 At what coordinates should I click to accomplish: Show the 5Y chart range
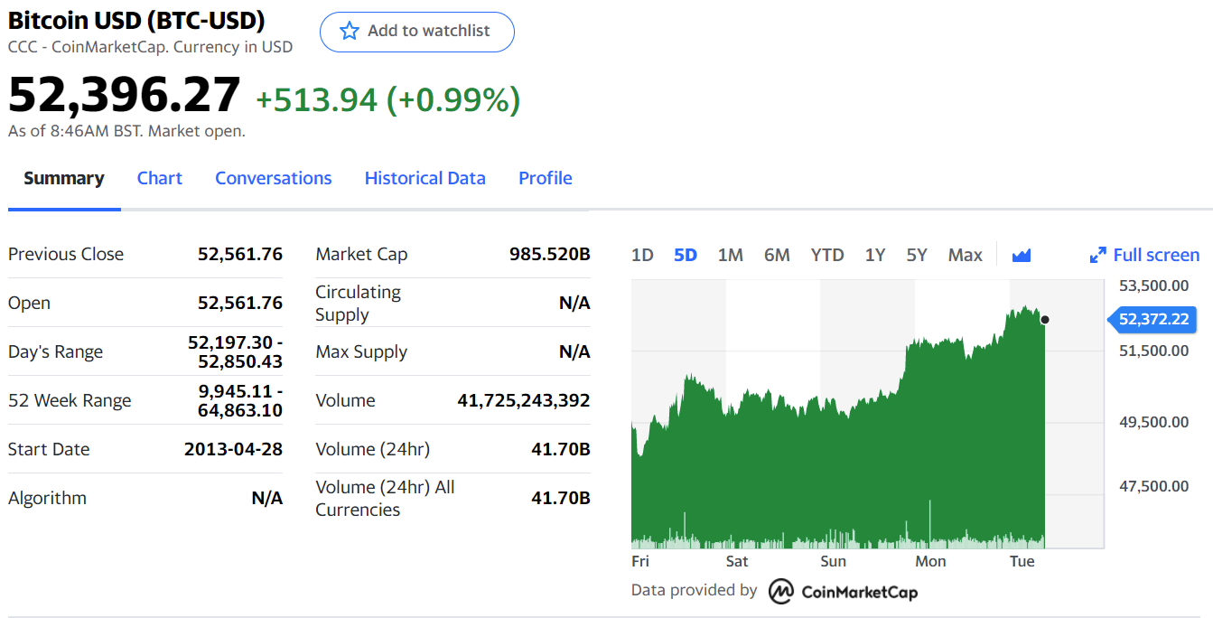(x=917, y=255)
